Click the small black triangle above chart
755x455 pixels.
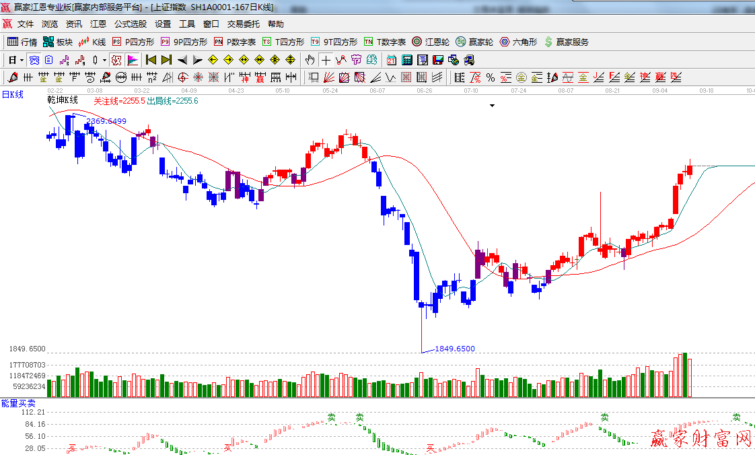pyautogui.click(x=492, y=106)
